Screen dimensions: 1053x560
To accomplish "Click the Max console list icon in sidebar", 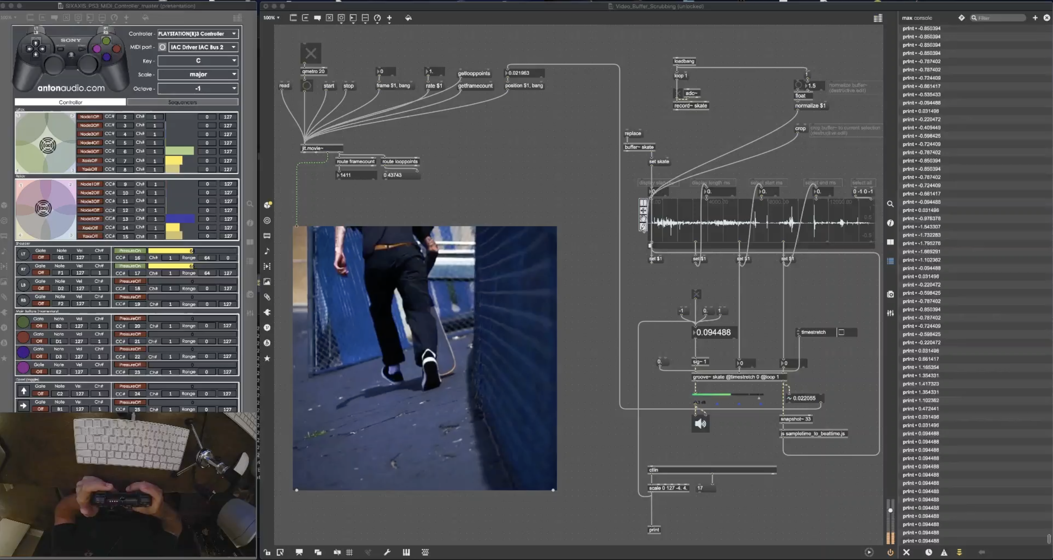I will coord(890,261).
